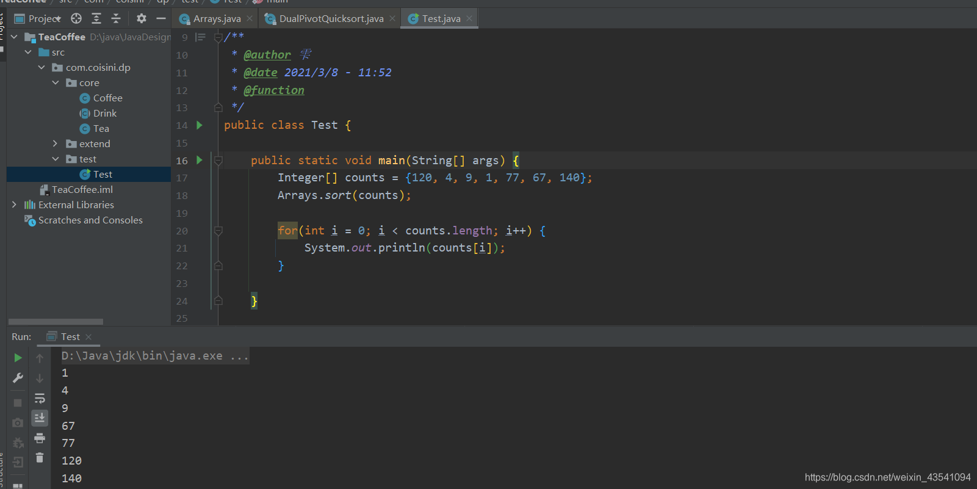The image size is (977, 489).
Task: Click the up arrow in Run console
Action: click(x=40, y=358)
